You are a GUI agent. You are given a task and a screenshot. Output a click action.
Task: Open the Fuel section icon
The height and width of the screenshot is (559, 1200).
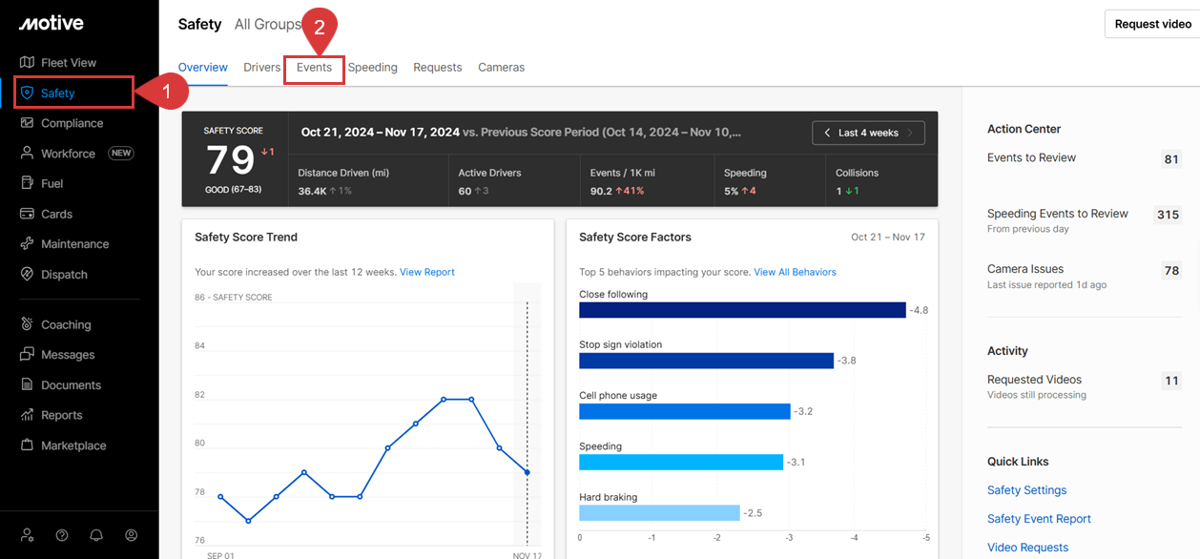coord(27,183)
